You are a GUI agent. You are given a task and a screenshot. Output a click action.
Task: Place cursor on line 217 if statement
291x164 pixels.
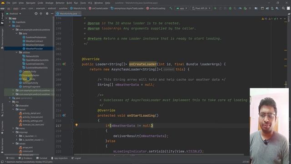129,126
